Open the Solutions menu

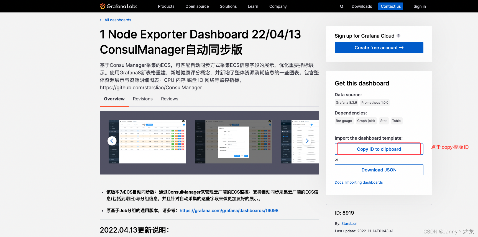point(228,6)
